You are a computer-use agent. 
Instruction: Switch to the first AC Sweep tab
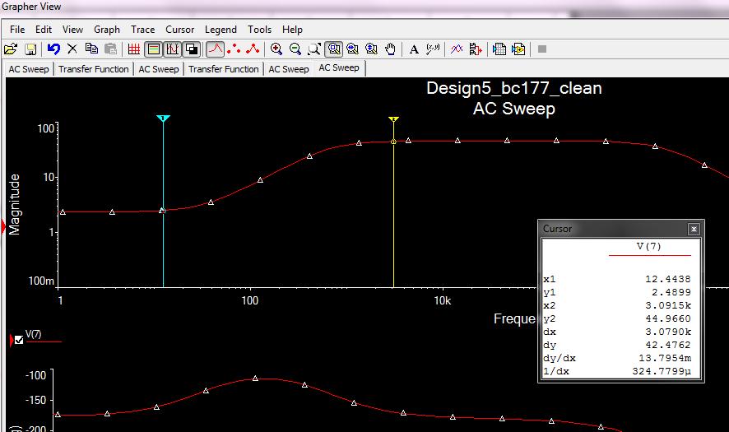point(29,69)
